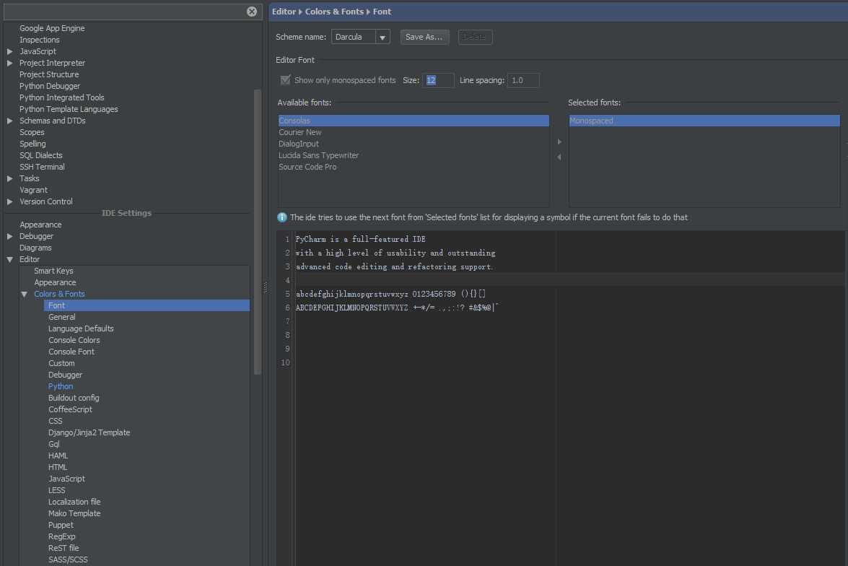
Task: Select General under Colors & Fonts
Action: 61,317
